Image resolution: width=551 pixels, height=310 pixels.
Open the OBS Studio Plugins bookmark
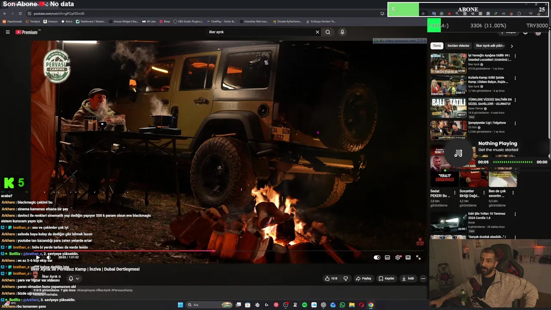pyautogui.click(x=188, y=21)
